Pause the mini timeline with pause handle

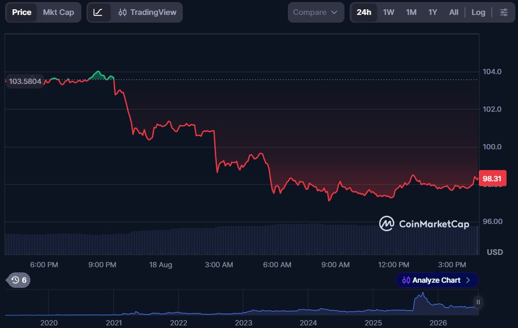click(478, 302)
